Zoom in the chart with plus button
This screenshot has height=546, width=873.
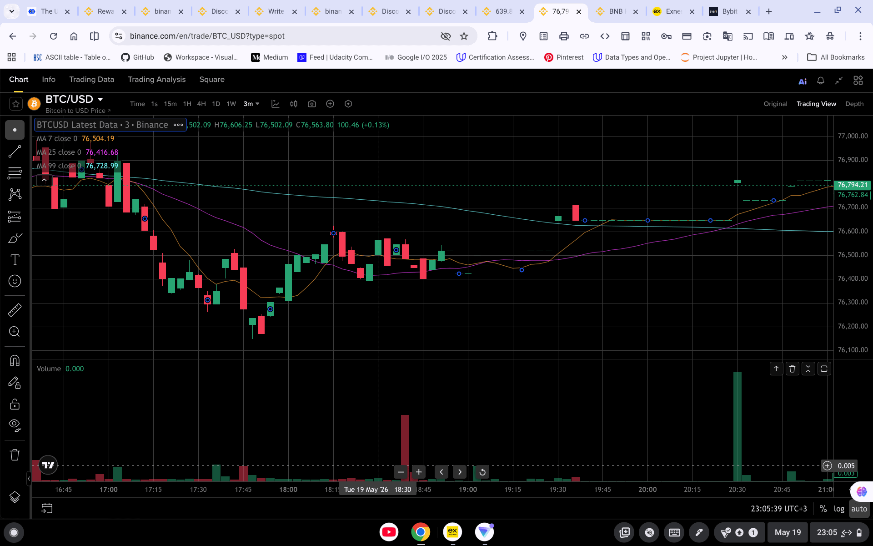pyautogui.click(x=419, y=472)
